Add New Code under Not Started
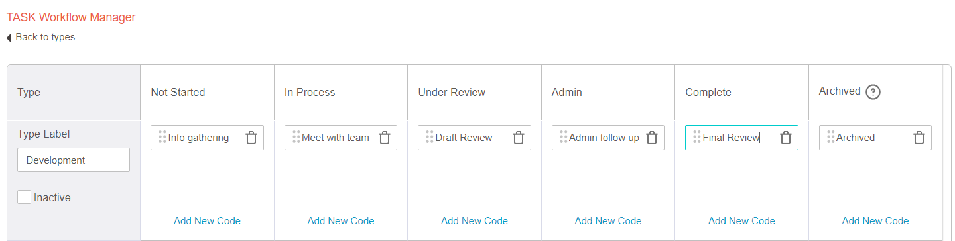The width and height of the screenshot is (955, 241). click(207, 221)
